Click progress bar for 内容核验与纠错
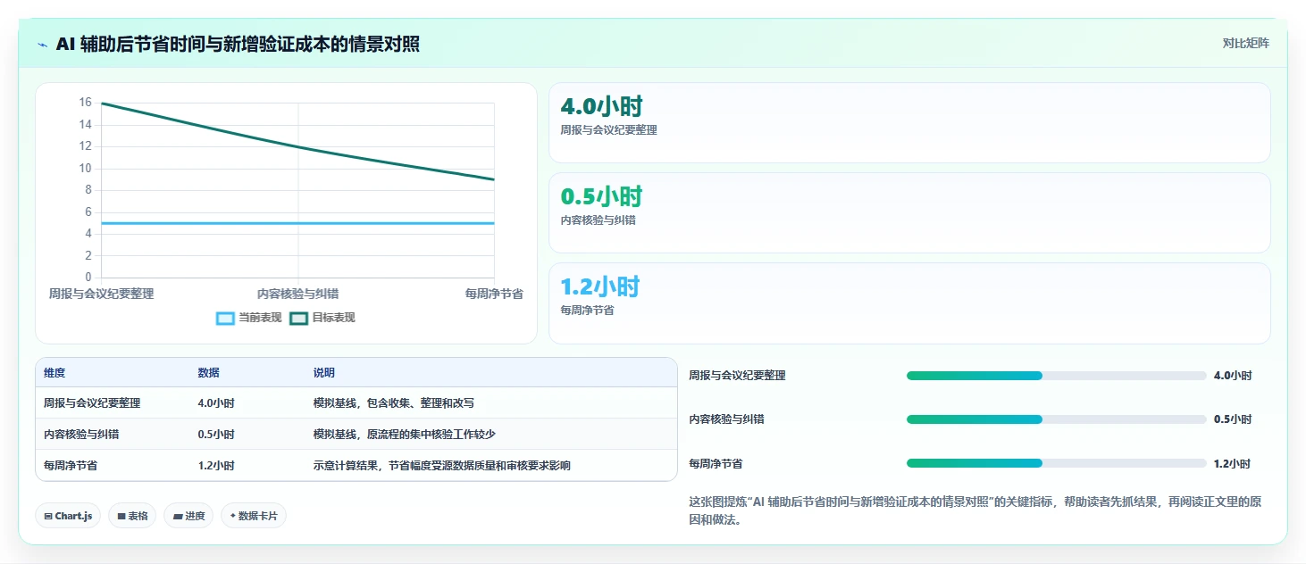This screenshot has width=1306, height=564. (1057, 419)
